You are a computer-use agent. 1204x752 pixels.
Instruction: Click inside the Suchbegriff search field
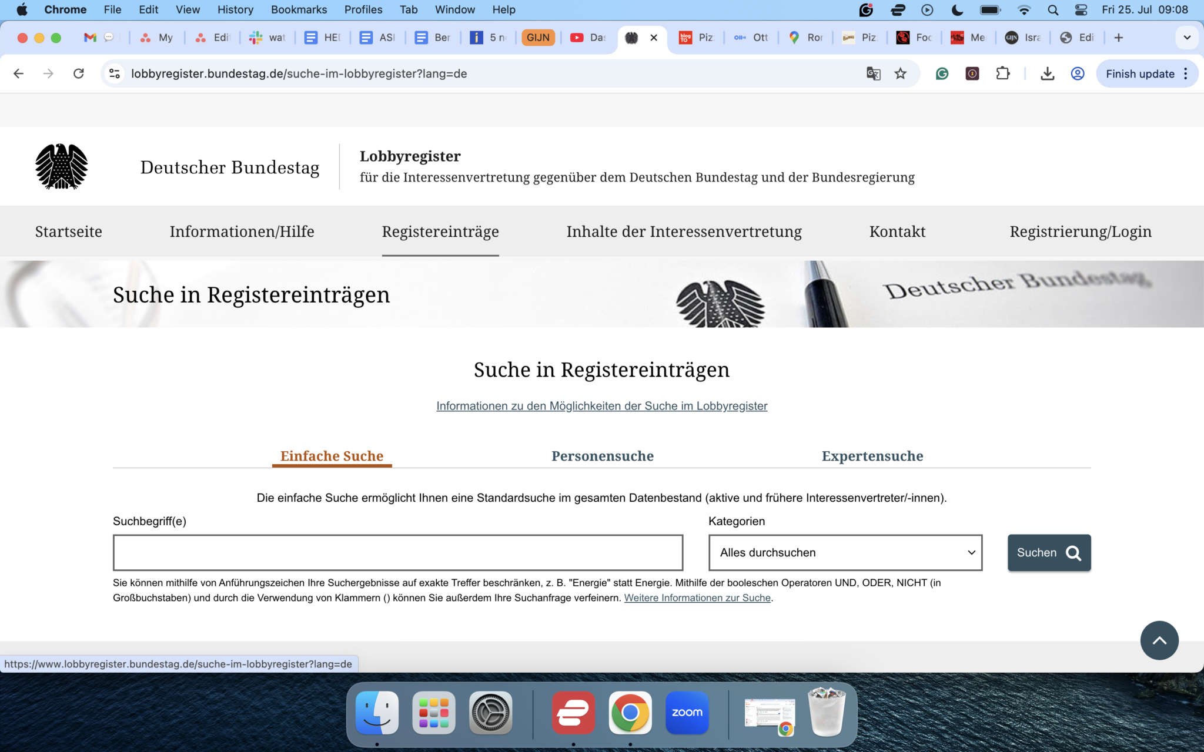[398, 552]
